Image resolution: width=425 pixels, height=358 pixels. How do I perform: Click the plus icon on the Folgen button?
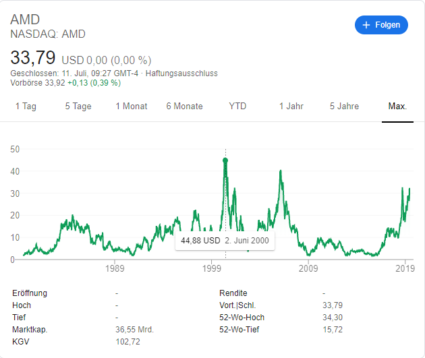[366, 25]
